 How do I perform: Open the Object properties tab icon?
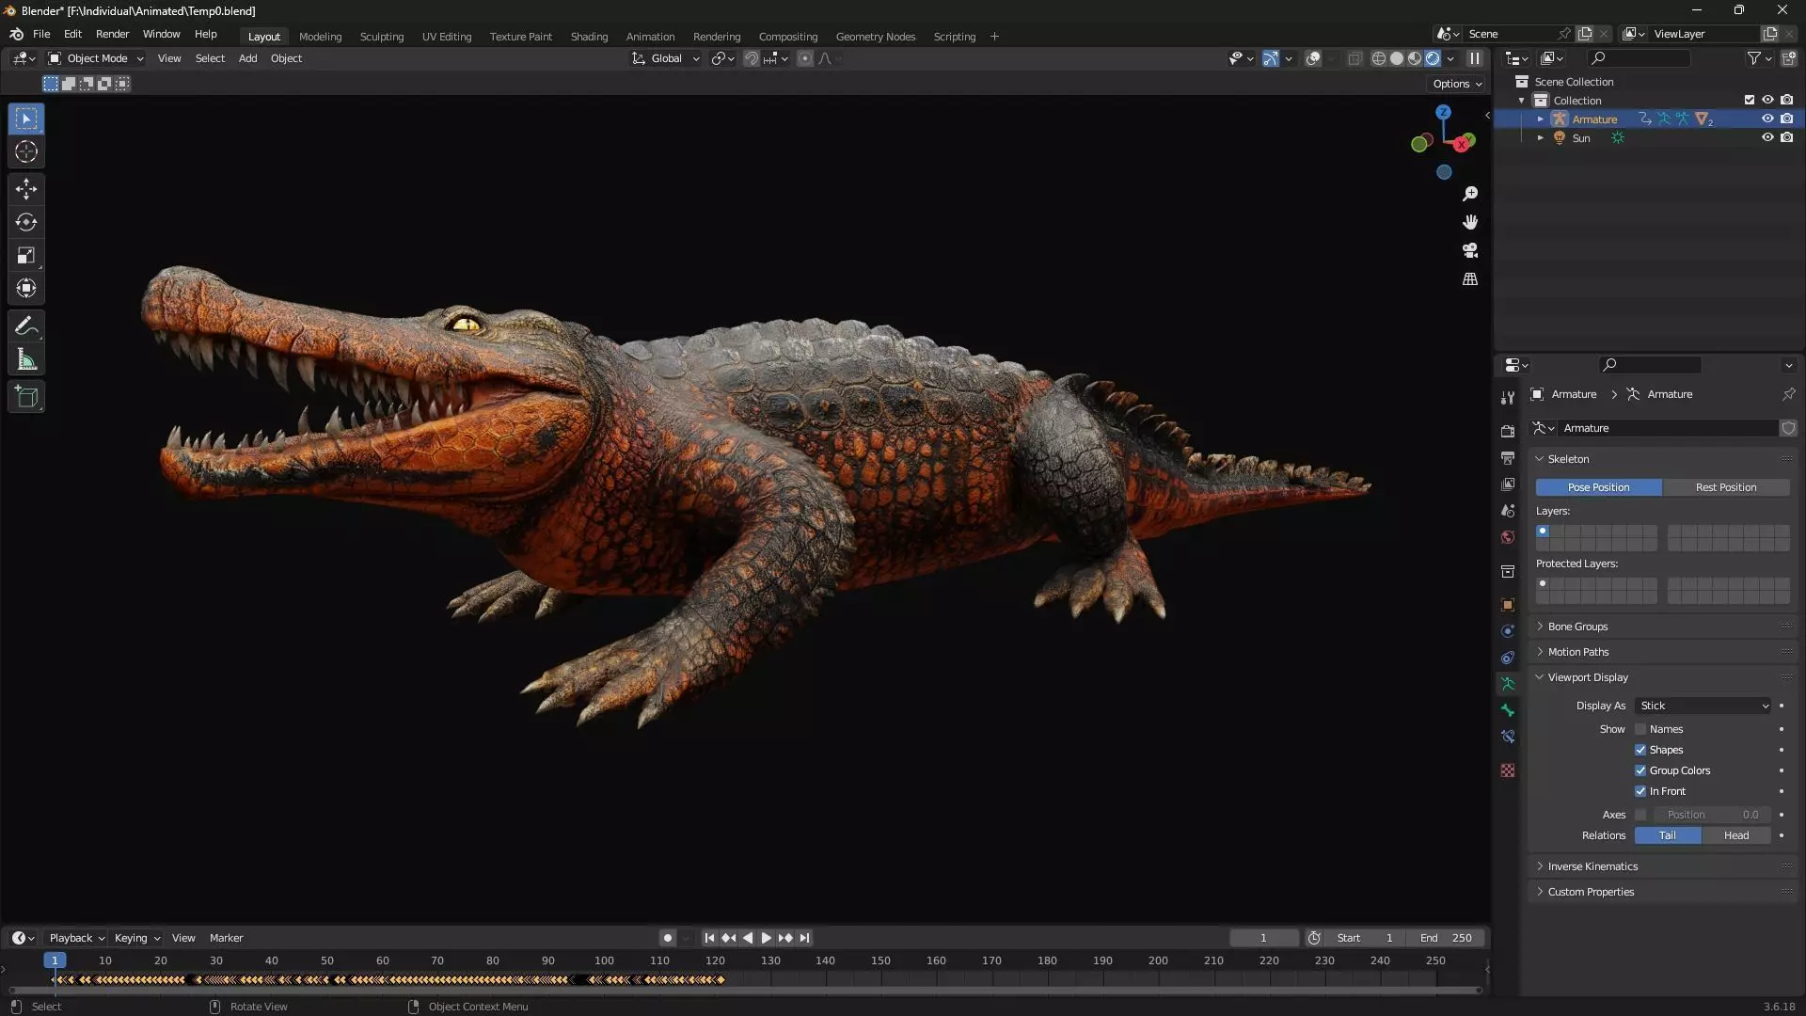1508,605
